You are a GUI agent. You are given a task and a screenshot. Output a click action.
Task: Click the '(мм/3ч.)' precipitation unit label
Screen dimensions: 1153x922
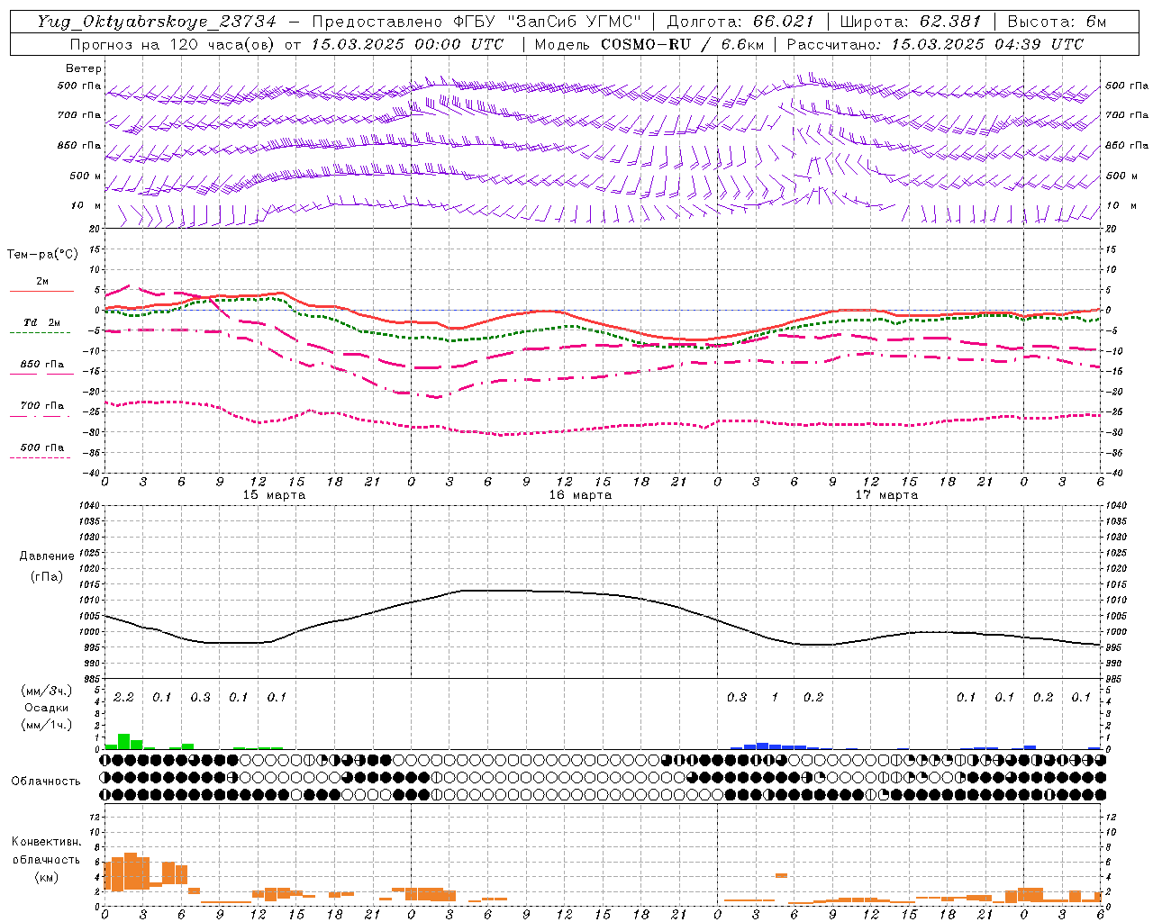pos(46,691)
